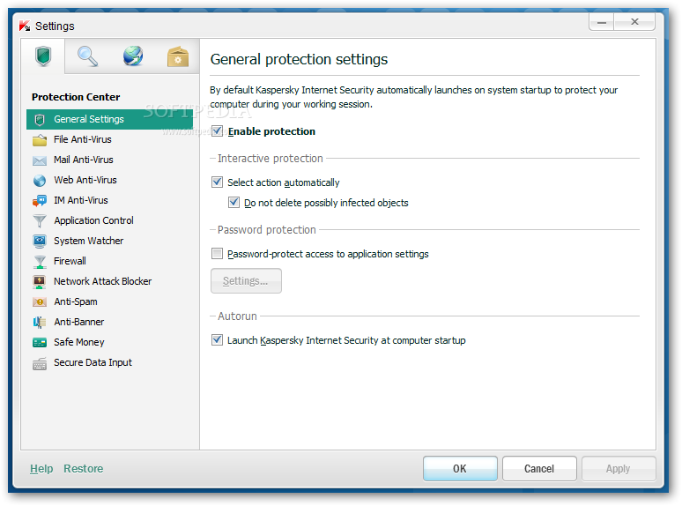This screenshot has height=506, width=682.
Task: Click the Mail Anti-Virus envelope icon
Action: 40,160
